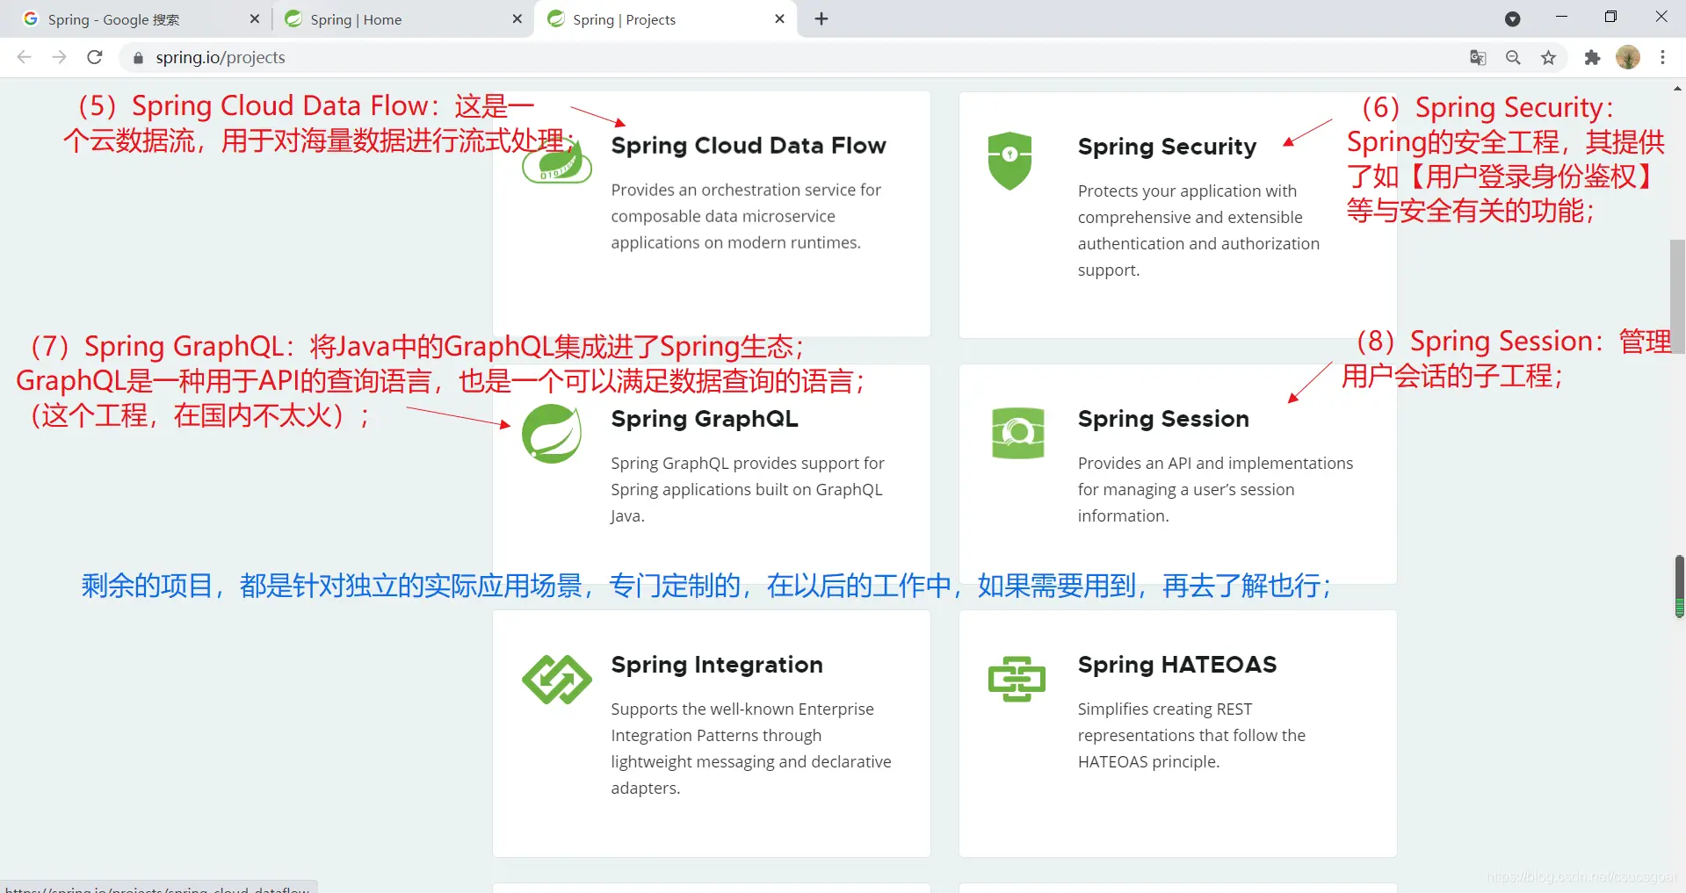Click the Spring Cloud Data Flow description text
1686x893 pixels.
point(746,216)
